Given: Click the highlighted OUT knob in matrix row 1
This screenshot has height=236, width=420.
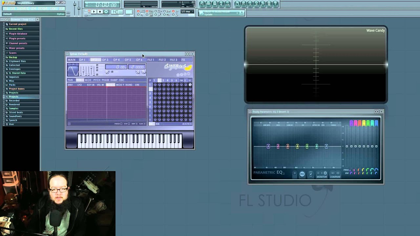Looking at the screenshot, I should 190,85.
